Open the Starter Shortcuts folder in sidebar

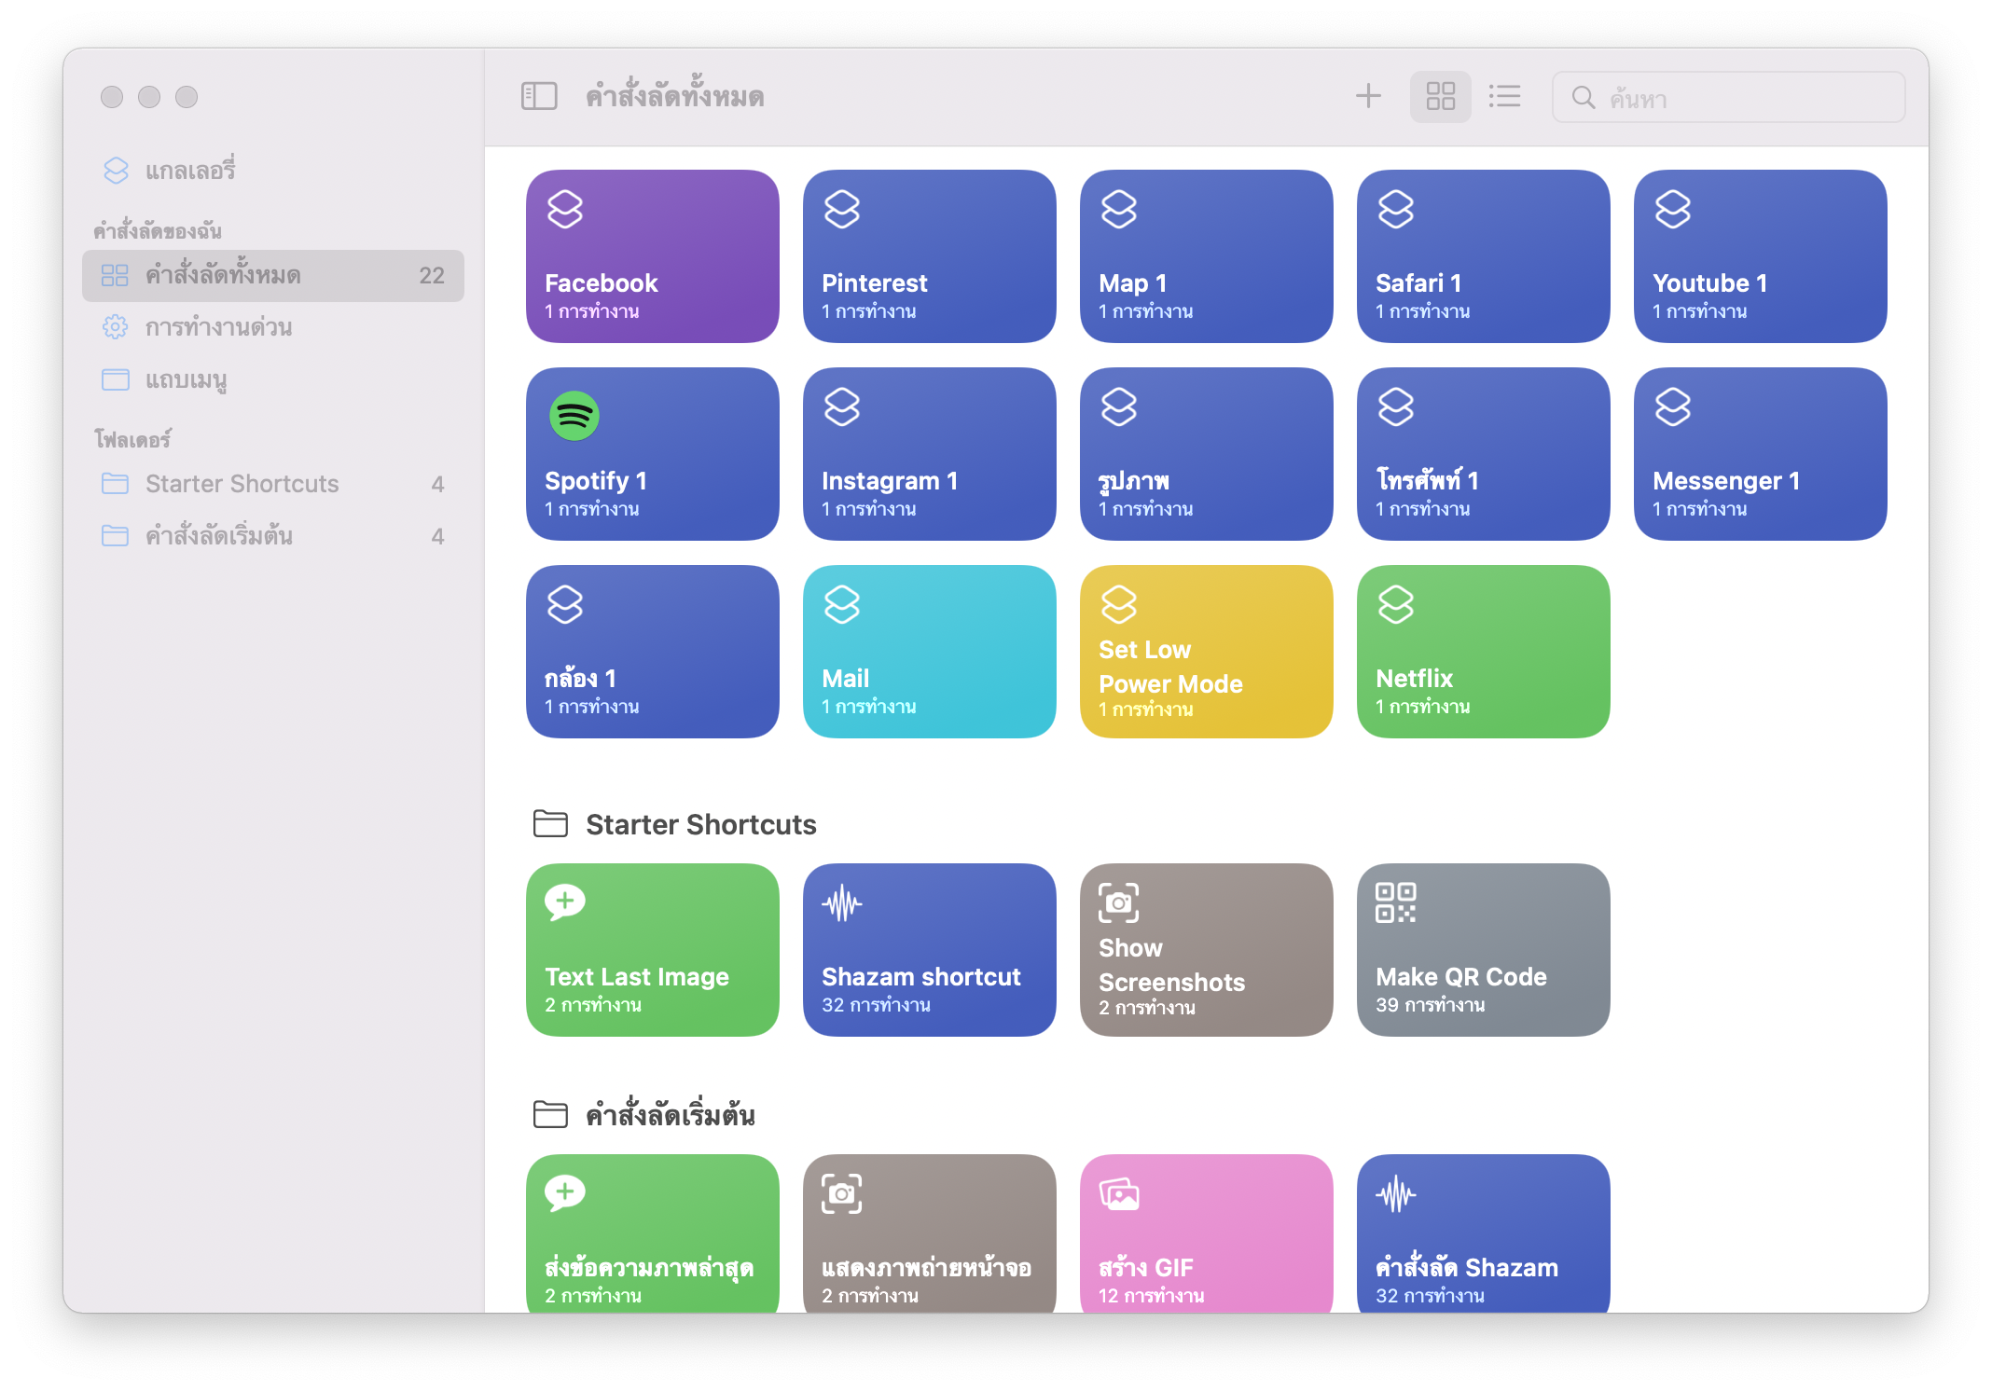click(x=242, y=484)
